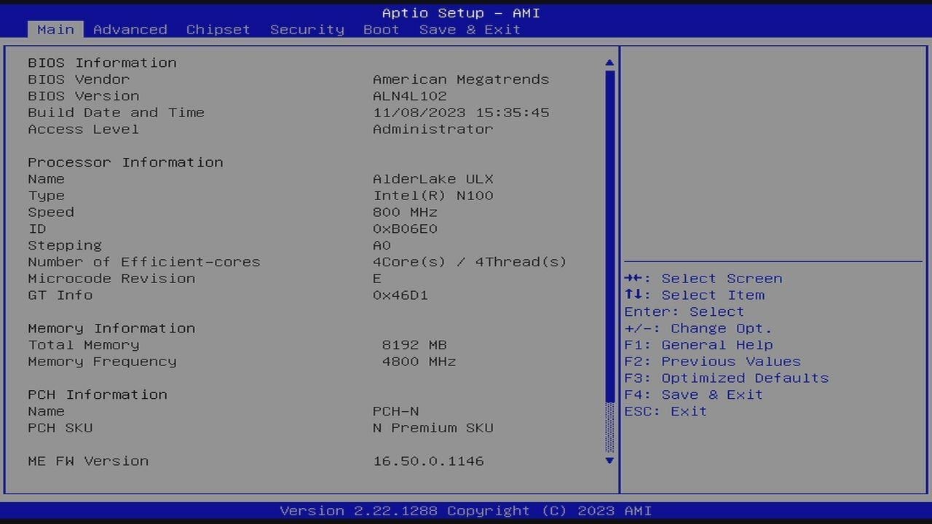The image size is (932, 524).
Task: Select the N Premium SKU value
Action: click(433, 428)
